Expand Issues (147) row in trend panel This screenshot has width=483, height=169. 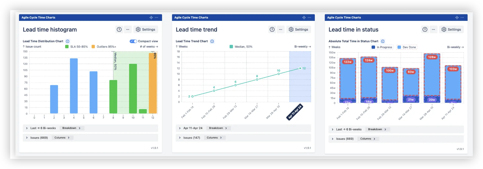coord(243,138)
